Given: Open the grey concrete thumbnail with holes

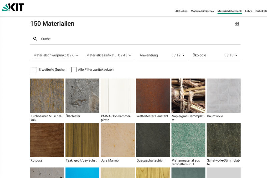Looking at the screenshot, I should click(47, 173).
